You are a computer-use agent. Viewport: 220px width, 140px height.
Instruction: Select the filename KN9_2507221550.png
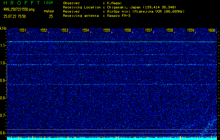coord(19,9)
